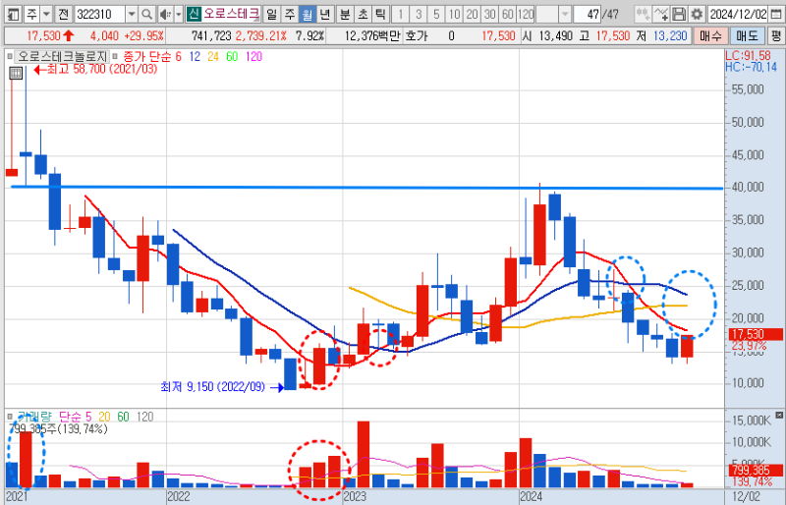Click the green 신 badge icon
The image size is (786, 505).
(x=194, y=14)
